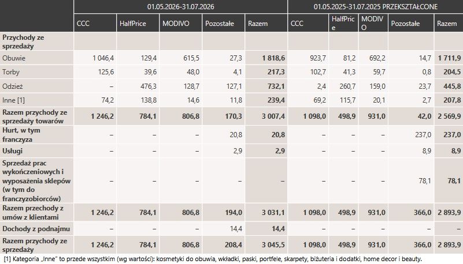
Task: Select the Przychody ze sprzedaży section heading
Action: pos(23,42)
